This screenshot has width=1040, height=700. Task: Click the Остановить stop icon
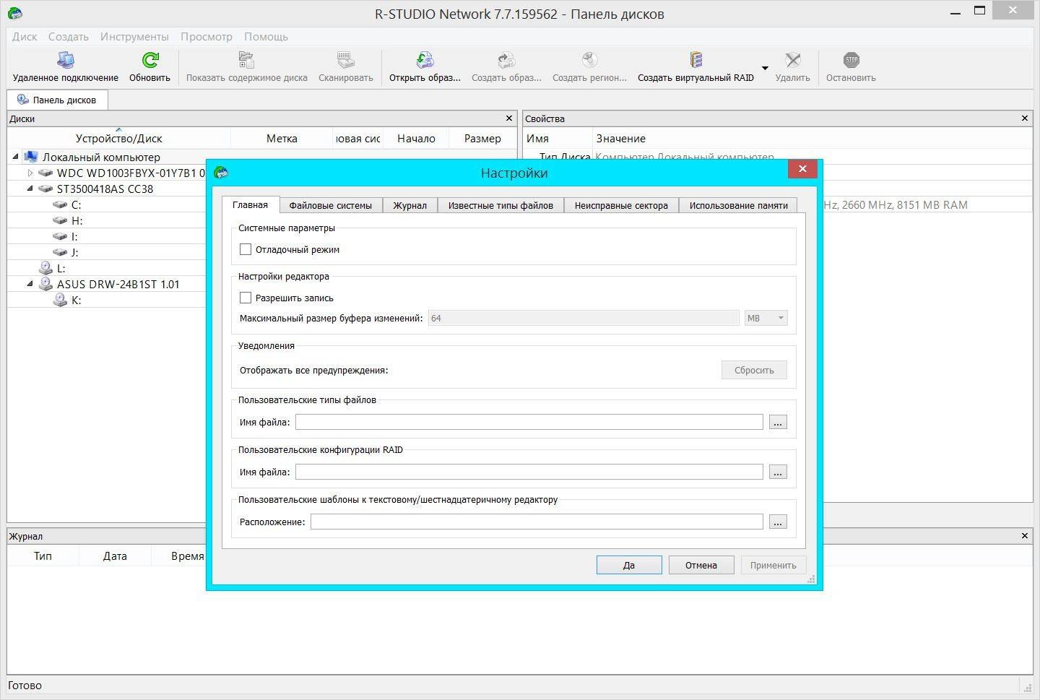coord(851,60)
